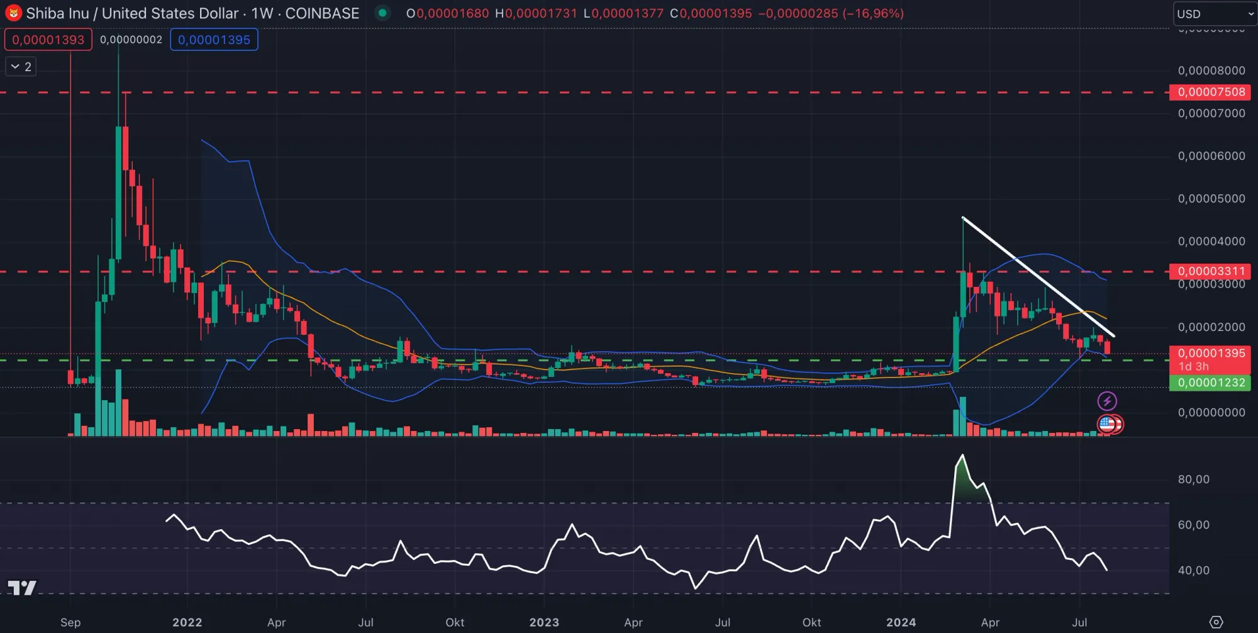
Task: Select the red 0,00003311 price level label
Action: pos(1210,271)
